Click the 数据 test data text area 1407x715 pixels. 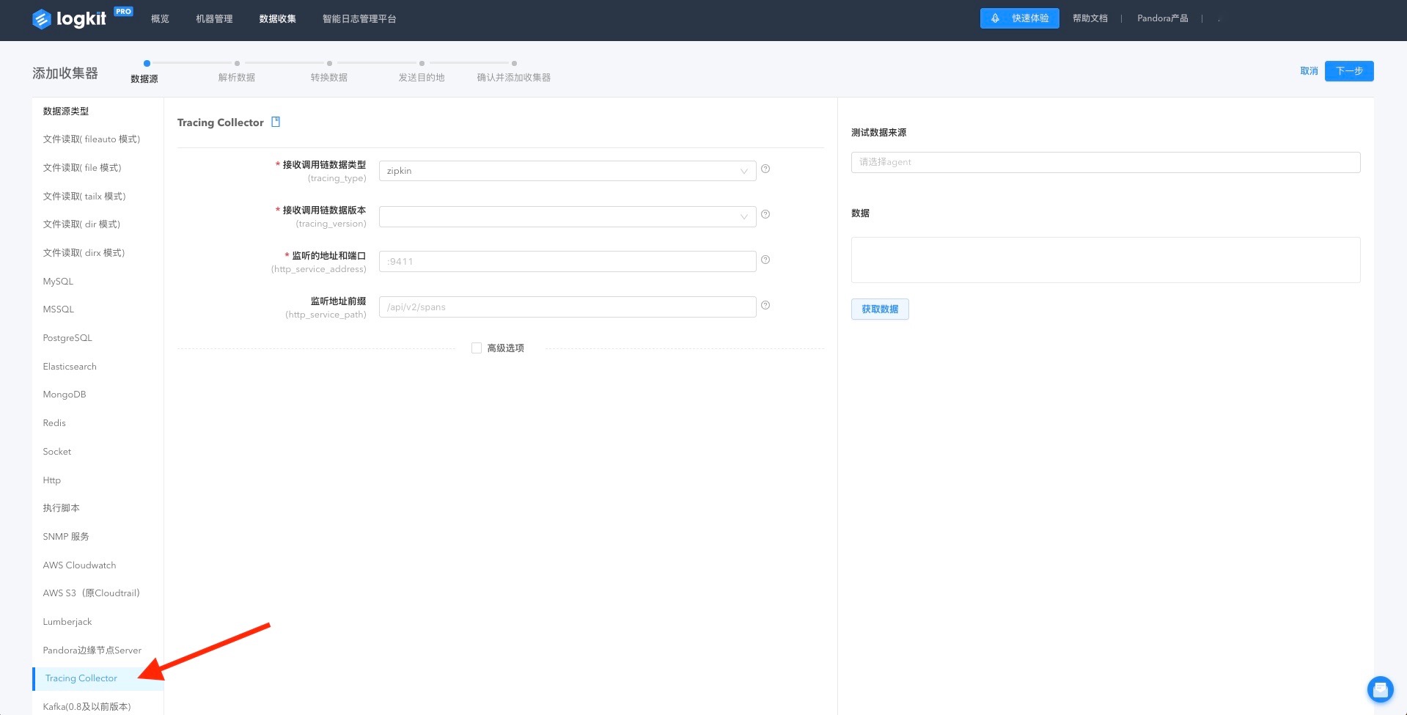click(1106, 260)
